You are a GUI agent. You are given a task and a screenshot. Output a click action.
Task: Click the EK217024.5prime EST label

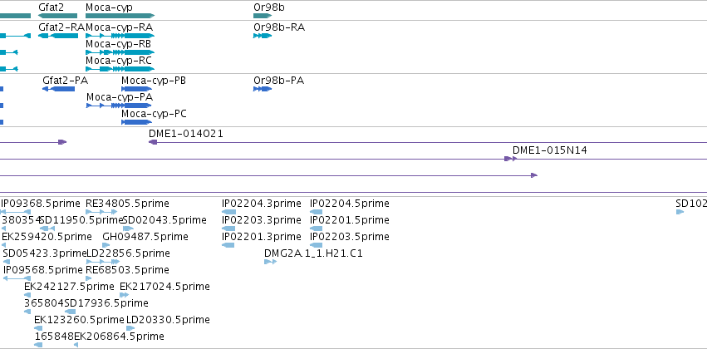tap(164, 287)
